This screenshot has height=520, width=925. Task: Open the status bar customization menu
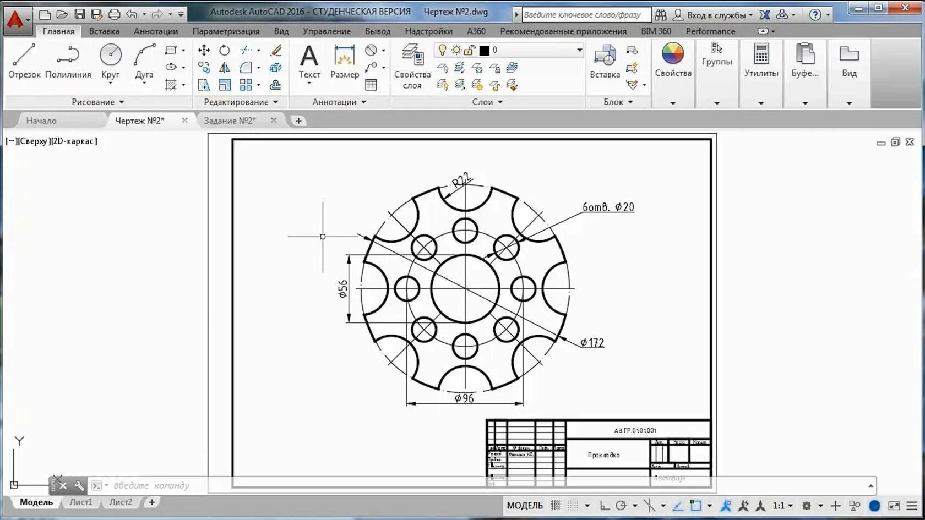(912, 505)
